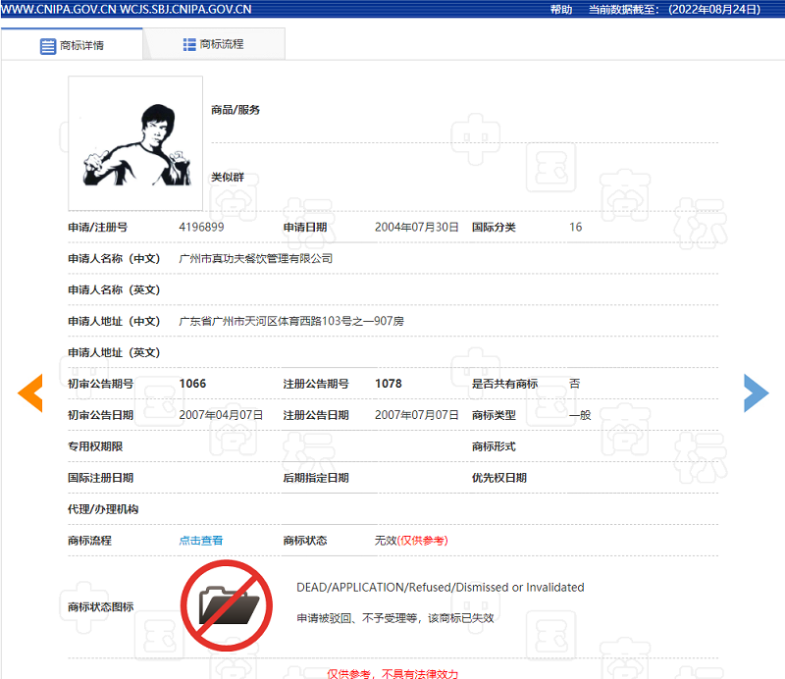This screenshot has width=785, height=679.
Task: Click applicant name 广州市真功夫餐饮管理有限公司
Action: [x=255, y=258]
